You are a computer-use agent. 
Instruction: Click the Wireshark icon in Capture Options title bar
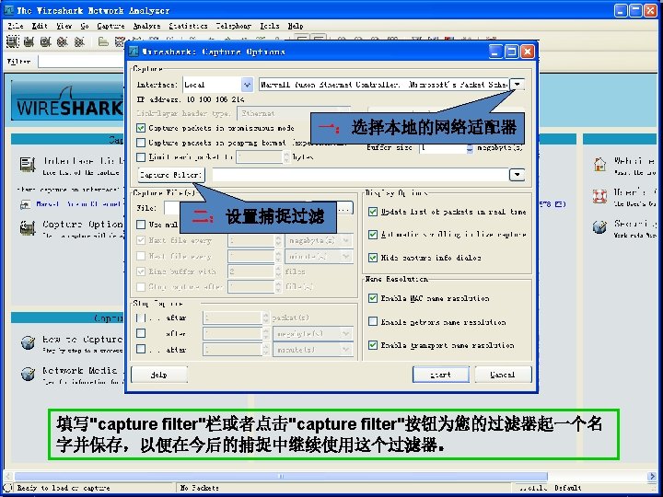click(134, 52)
